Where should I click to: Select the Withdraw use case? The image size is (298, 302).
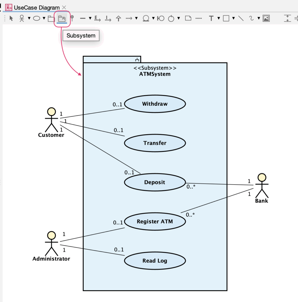pyautogui.click(x=155, y=104)
